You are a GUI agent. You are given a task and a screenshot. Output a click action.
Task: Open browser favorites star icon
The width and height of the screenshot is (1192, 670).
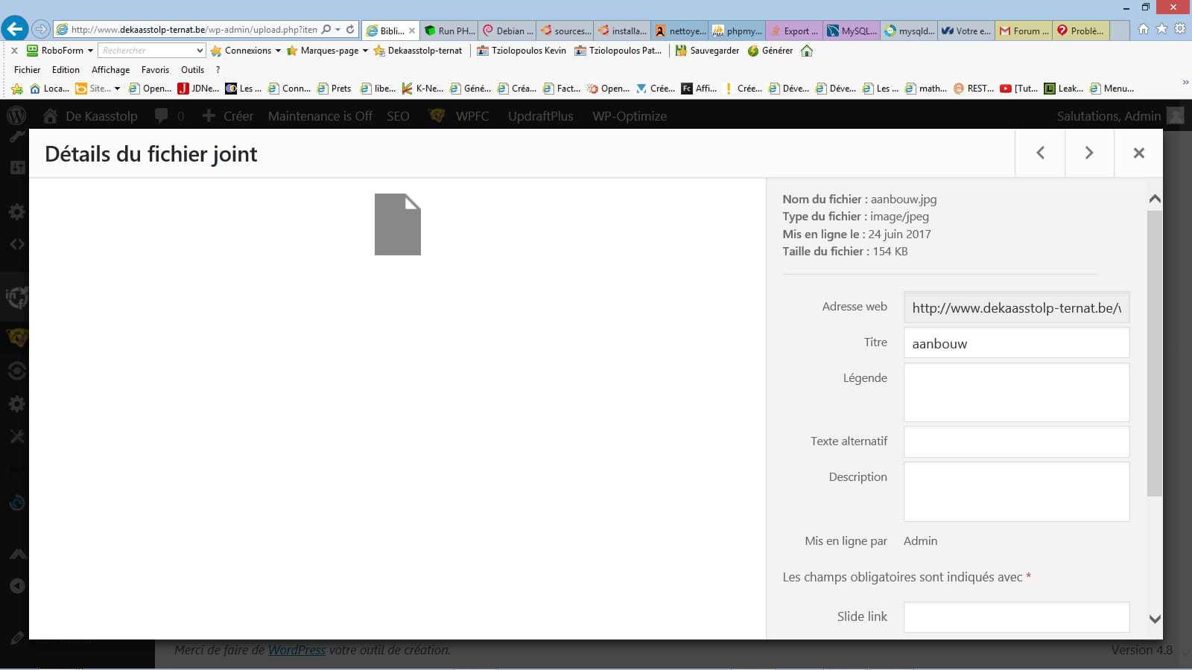coord(1161,29)
